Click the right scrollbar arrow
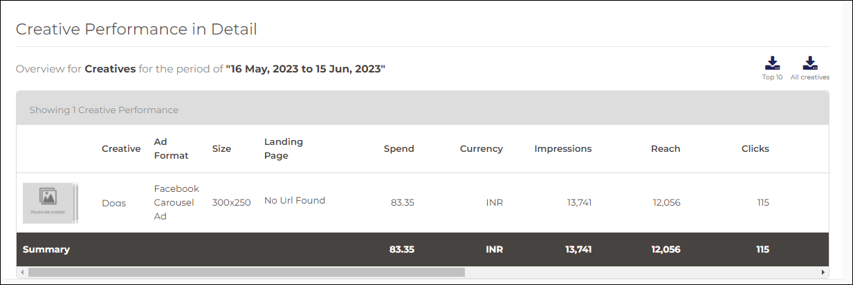 point(823,272)
